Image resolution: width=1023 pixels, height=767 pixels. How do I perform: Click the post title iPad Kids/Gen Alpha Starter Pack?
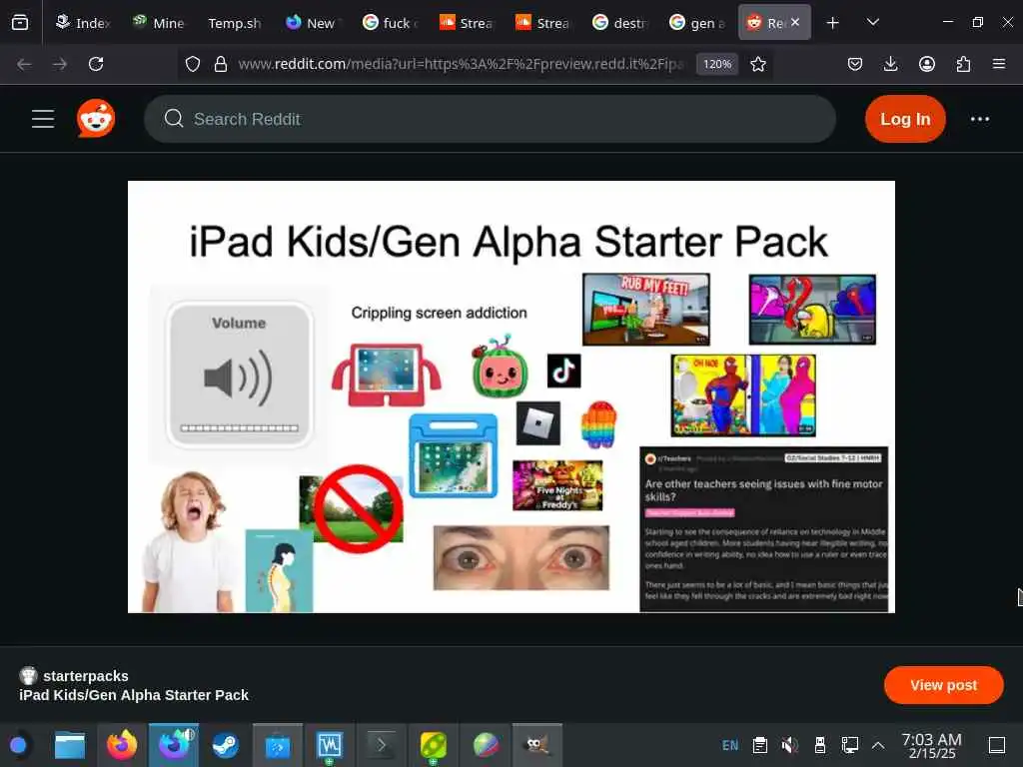pyautogui.click(x=134, y=695)
